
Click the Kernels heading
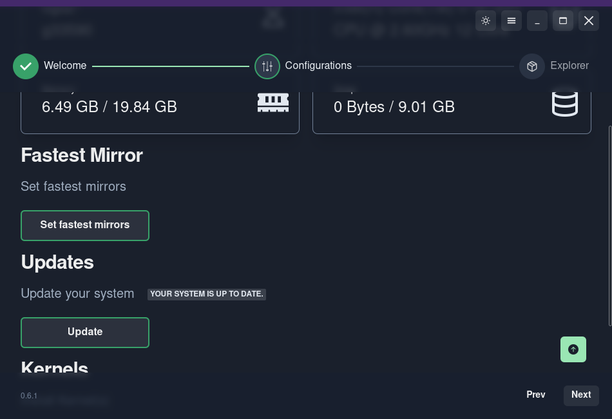(x=55, y=367)
